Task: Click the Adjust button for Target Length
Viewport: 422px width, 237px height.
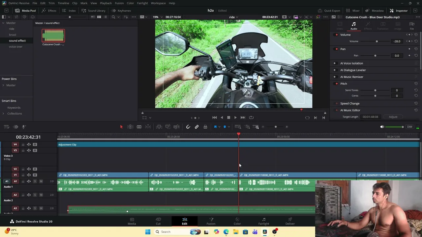Action: pos(393,117)
